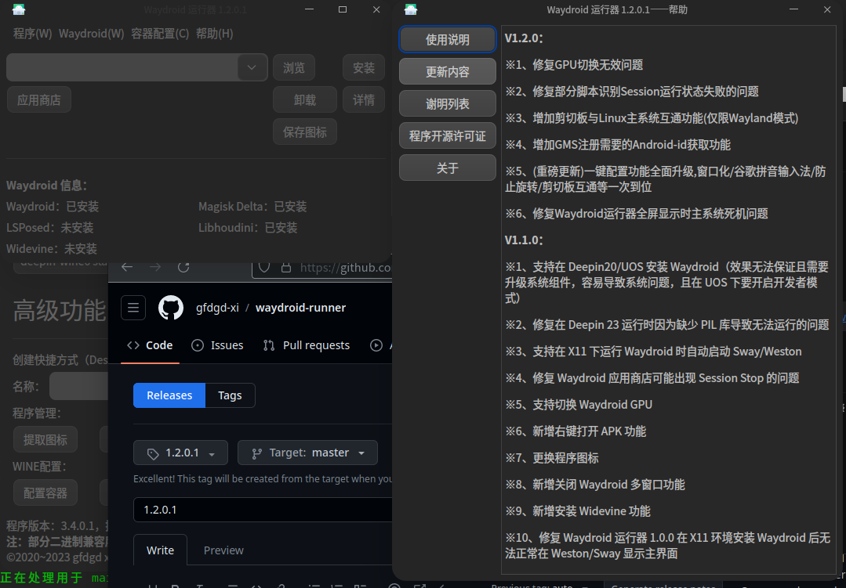Viewport: 846px width, 588px height.
Task: Switch to the Preview tab
Action: point(223,550)
